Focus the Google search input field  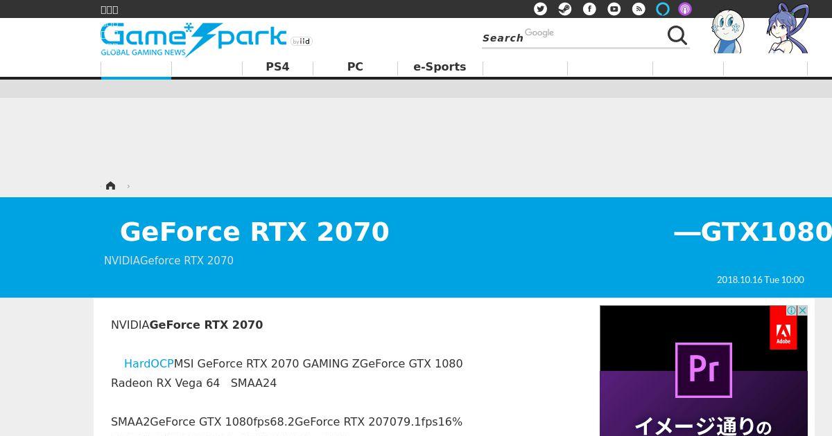(573, 36)
